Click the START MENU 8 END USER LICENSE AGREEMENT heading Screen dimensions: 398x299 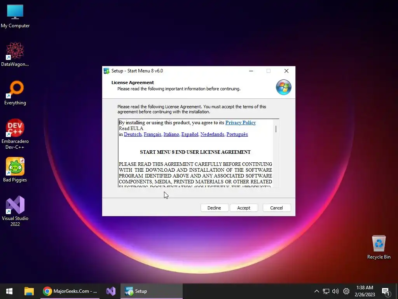click(195, 152)
